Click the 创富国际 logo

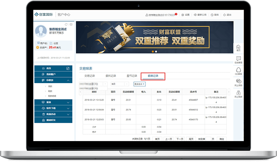pos(44,14)
